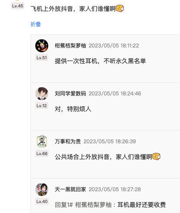Open 刘同学爱数码's avatar
This screenshot has height=213, width=180.
pos(42,94)
